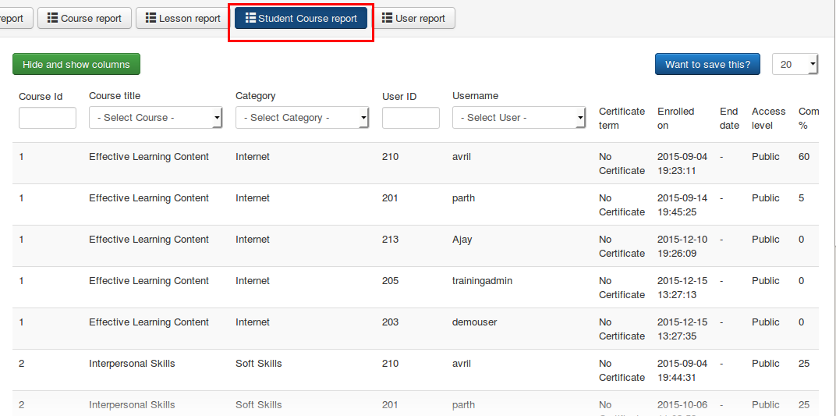Open the rows-per-page dropdown showing 20
The width and height of the screenshot is (836, 416).
(x=795, y=65)
